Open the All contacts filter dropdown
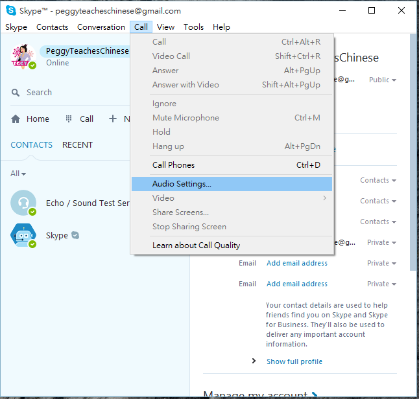This screenshot has width=419, height=399. point(18,174)
